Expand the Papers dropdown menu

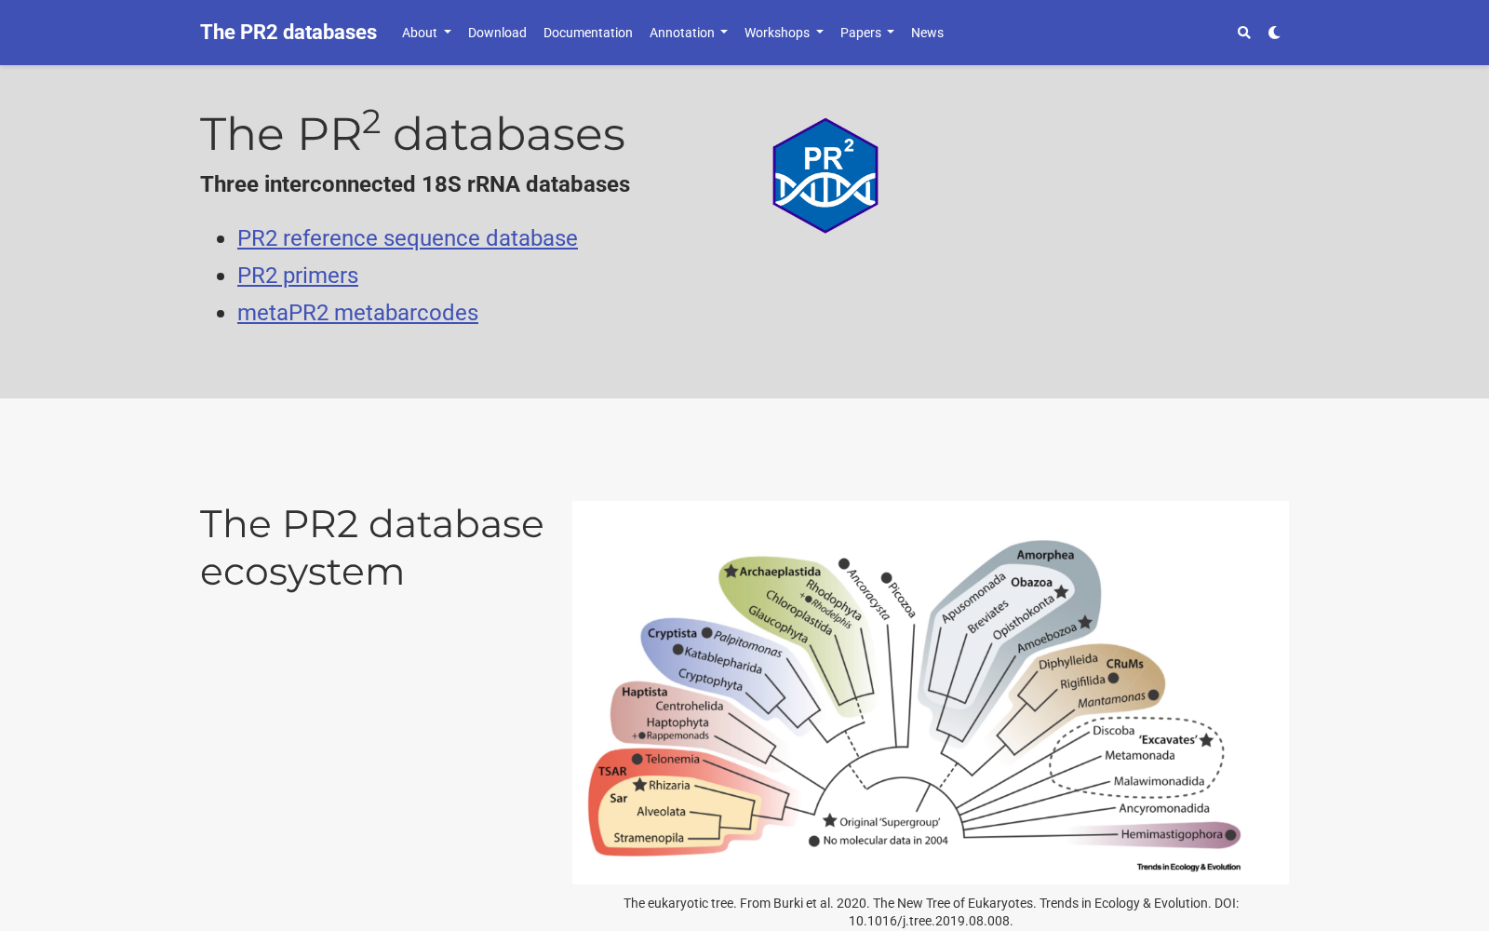pyautogui.click(x=867, y=33)
